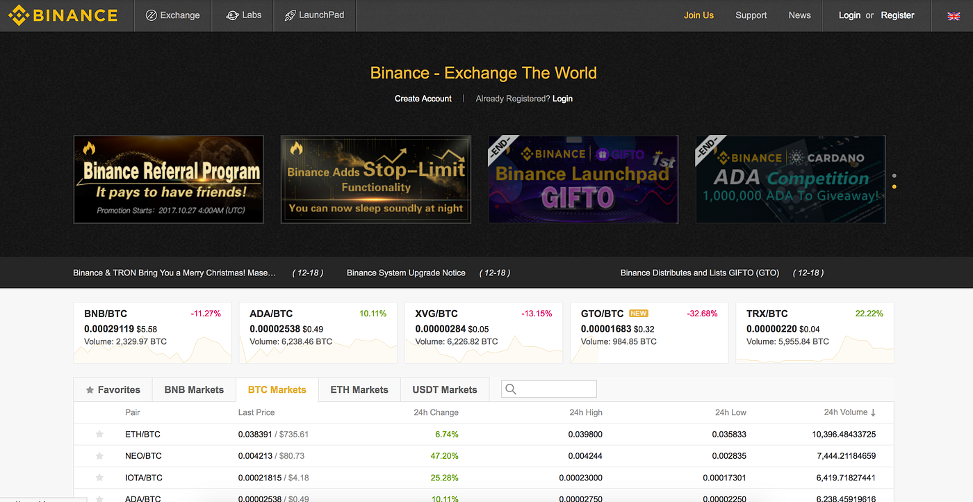Open the Binance Referral Program banner
Viewport: 973px width, 502px height.
[168, 179]
